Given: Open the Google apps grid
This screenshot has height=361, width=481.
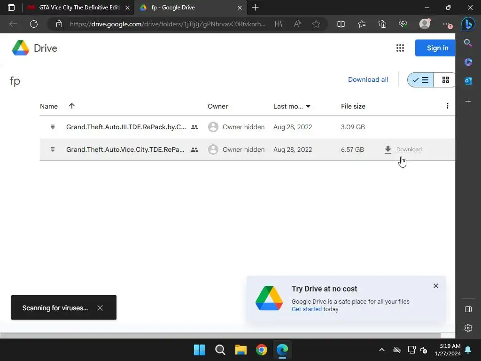Looking at the screenshot, I should pyautogui.click(x=400, y=48).
